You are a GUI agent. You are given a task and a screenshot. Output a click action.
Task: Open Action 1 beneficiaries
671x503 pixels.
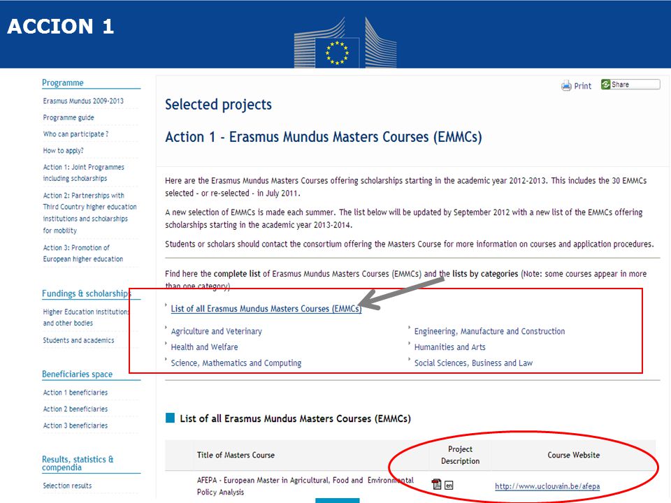(75, 393)
